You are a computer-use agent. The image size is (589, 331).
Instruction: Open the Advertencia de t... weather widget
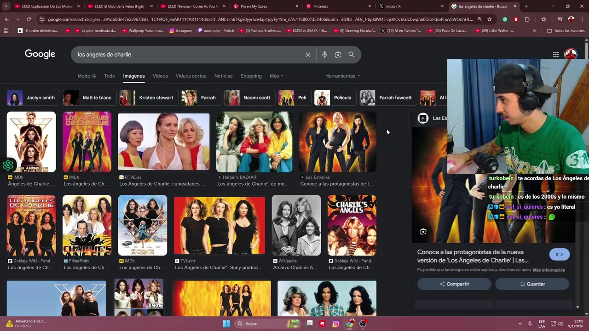click(25, 324)
